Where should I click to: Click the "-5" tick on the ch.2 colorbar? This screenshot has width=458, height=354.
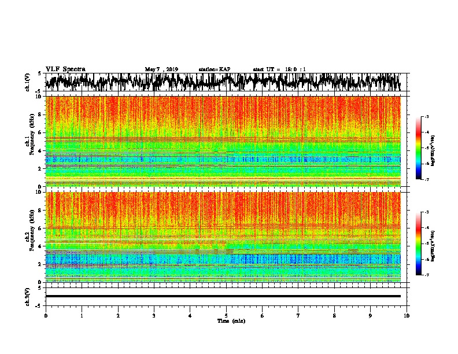[x=426, y=244]
